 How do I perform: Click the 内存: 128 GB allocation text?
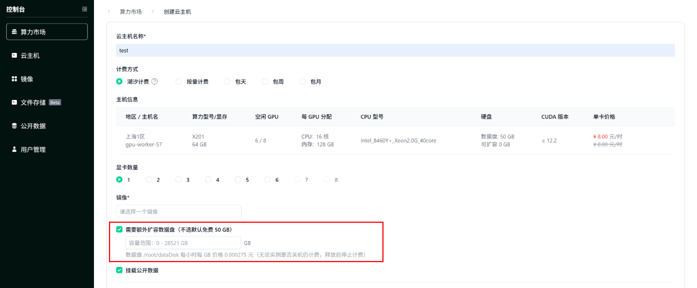(x=318, y=144)
